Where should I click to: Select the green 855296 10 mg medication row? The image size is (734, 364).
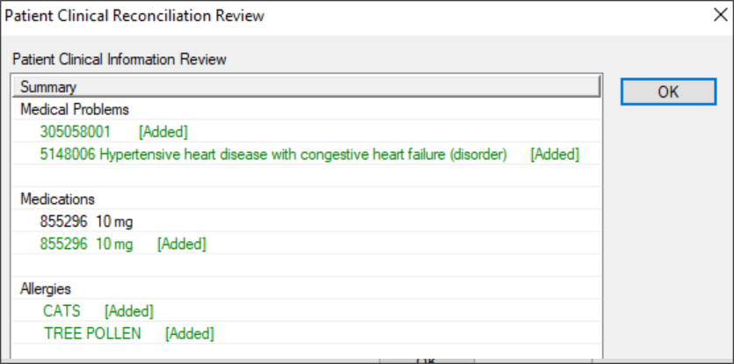(x=86, y=244)
